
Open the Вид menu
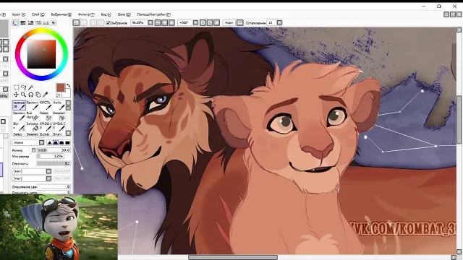click(x=106, y=14)
